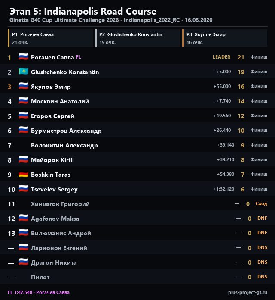Open the P3 Якупов Эмир podium card
Image resolution: width=275 pixels, height=300 pixels.
225,38
